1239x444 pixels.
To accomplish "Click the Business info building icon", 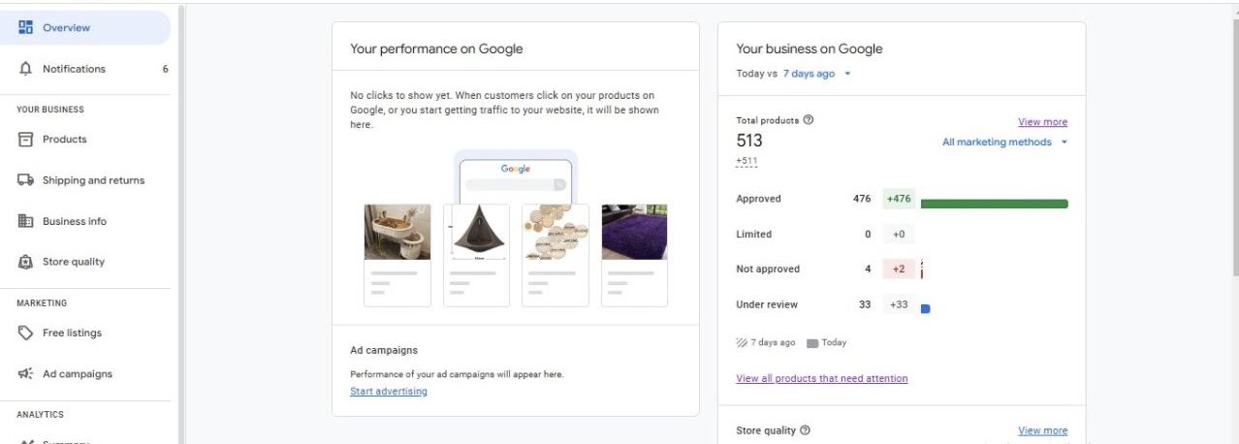I will click(26, 221).
